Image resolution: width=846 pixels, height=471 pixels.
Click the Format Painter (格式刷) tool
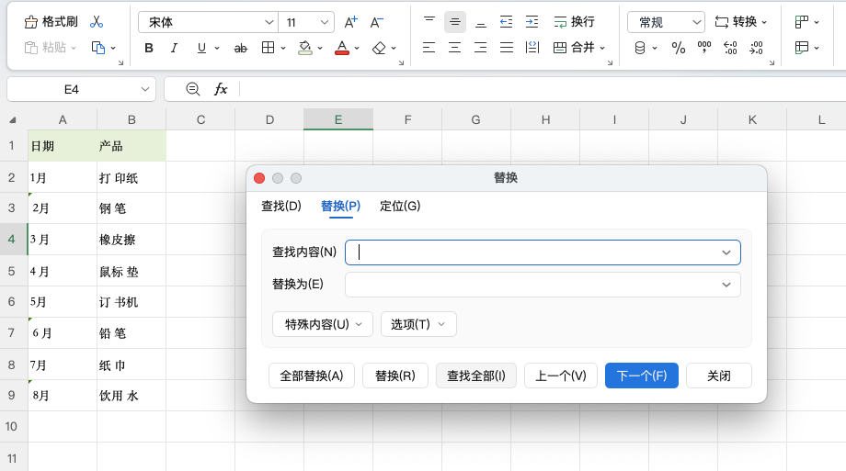[51, 21]
